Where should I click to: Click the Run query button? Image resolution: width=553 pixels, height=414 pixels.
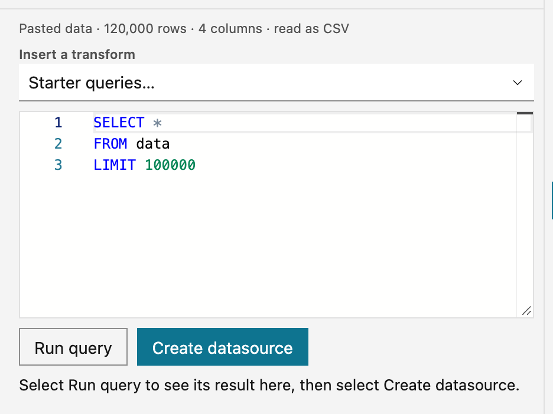(x=73, y=347)
